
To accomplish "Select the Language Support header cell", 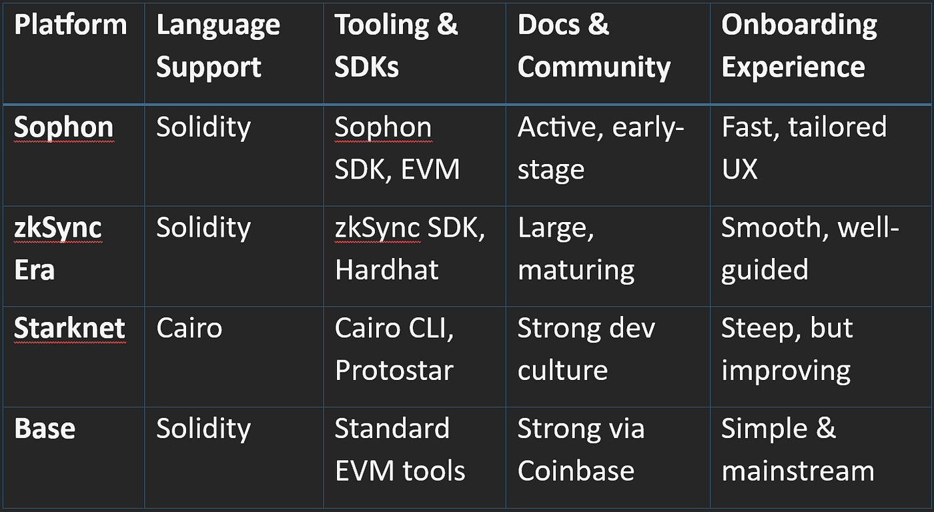I will [x=234, y=53].
